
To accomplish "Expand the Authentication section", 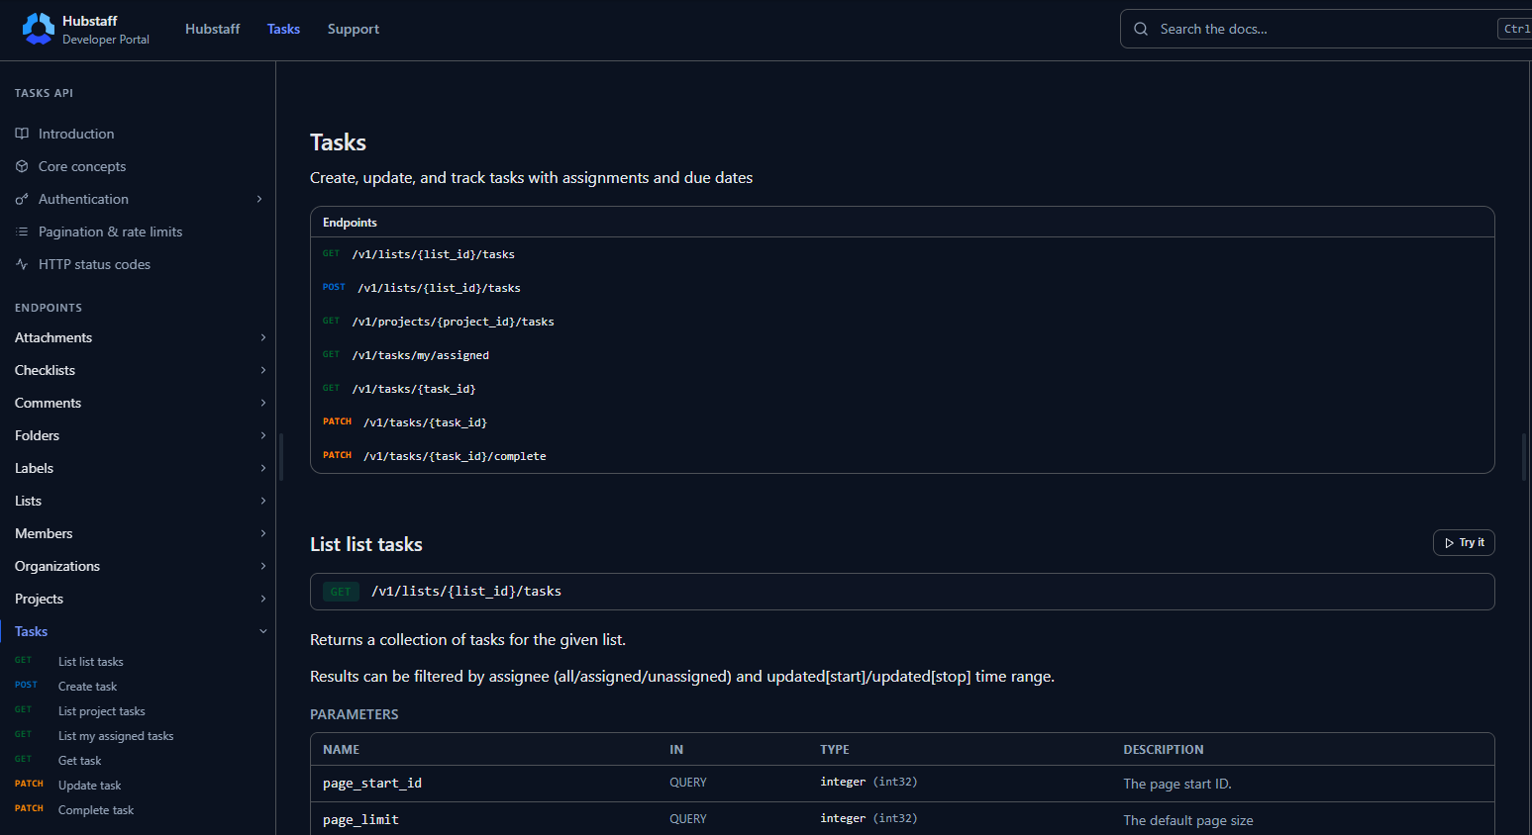I will (x=259, y=199).
